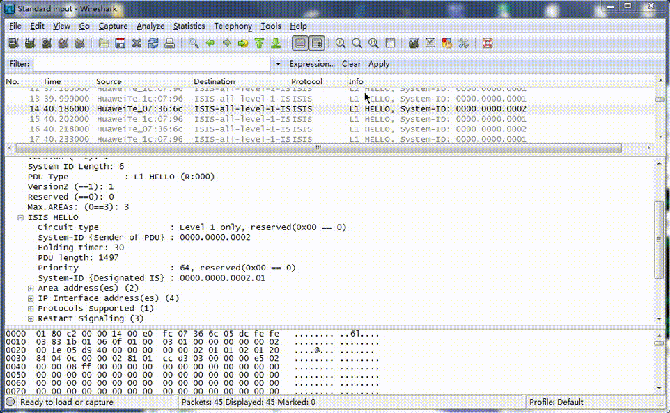The width and height of the screenshot is (670, 413).
Task: Open the Statistics menu
Action: (189, 26)
